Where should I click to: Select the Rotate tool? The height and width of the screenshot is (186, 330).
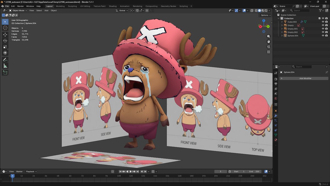5,41
